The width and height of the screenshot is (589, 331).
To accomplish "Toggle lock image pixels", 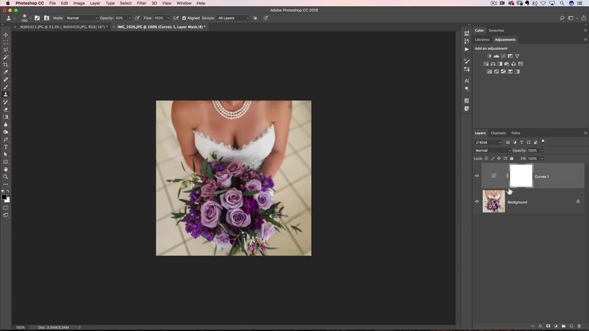I will click(x=493, y=159).
